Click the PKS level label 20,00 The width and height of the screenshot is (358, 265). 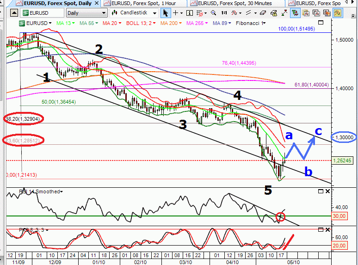[x=339, y=246]
